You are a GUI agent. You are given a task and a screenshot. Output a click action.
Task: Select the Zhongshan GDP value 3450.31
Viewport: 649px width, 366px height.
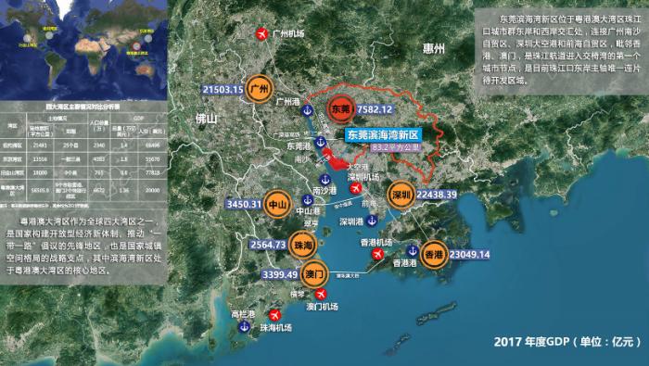(x=244, y=204)
